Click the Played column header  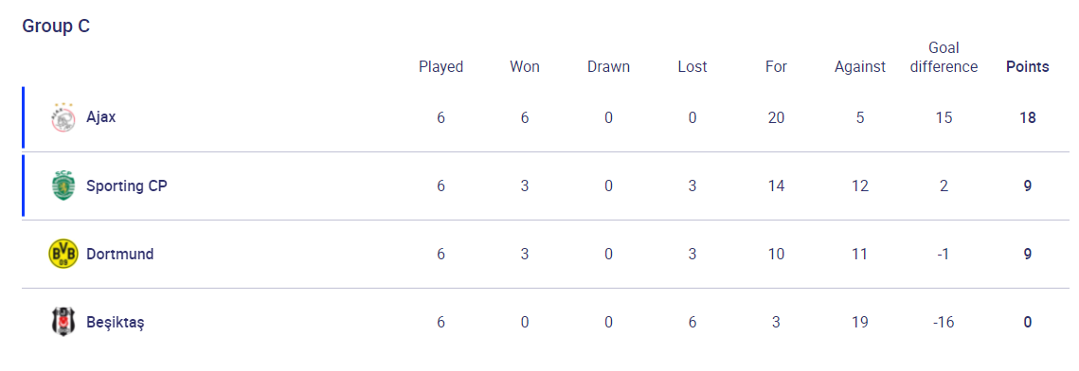pyautogui.click(x=441, y=66)
